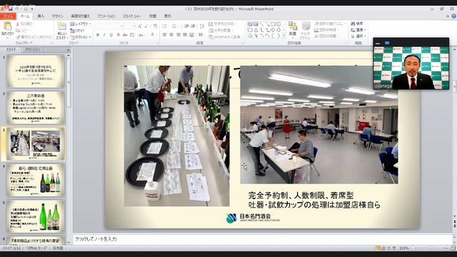The width and height of the screenshot is (457, 257).
Task: Click the quick access Save icon
Action: click(x=10, y=9)
